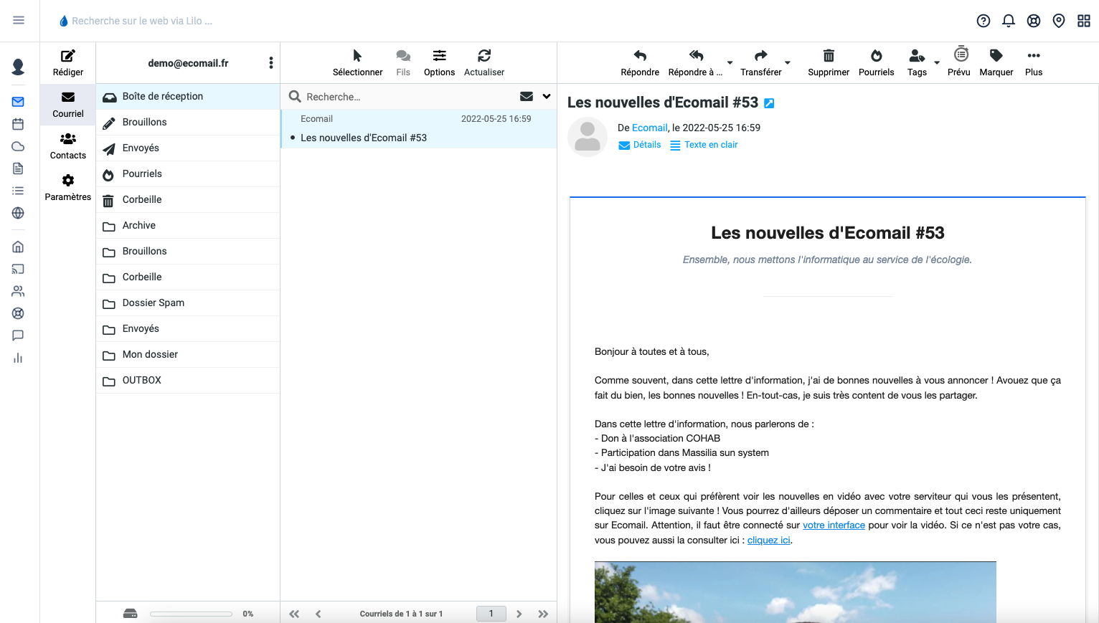This screenshot has width=1099, height=623.
Task: Click the user profile icon in left sidebar
Action: point(19,67)
